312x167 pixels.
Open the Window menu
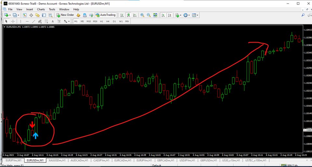[64, 9]
